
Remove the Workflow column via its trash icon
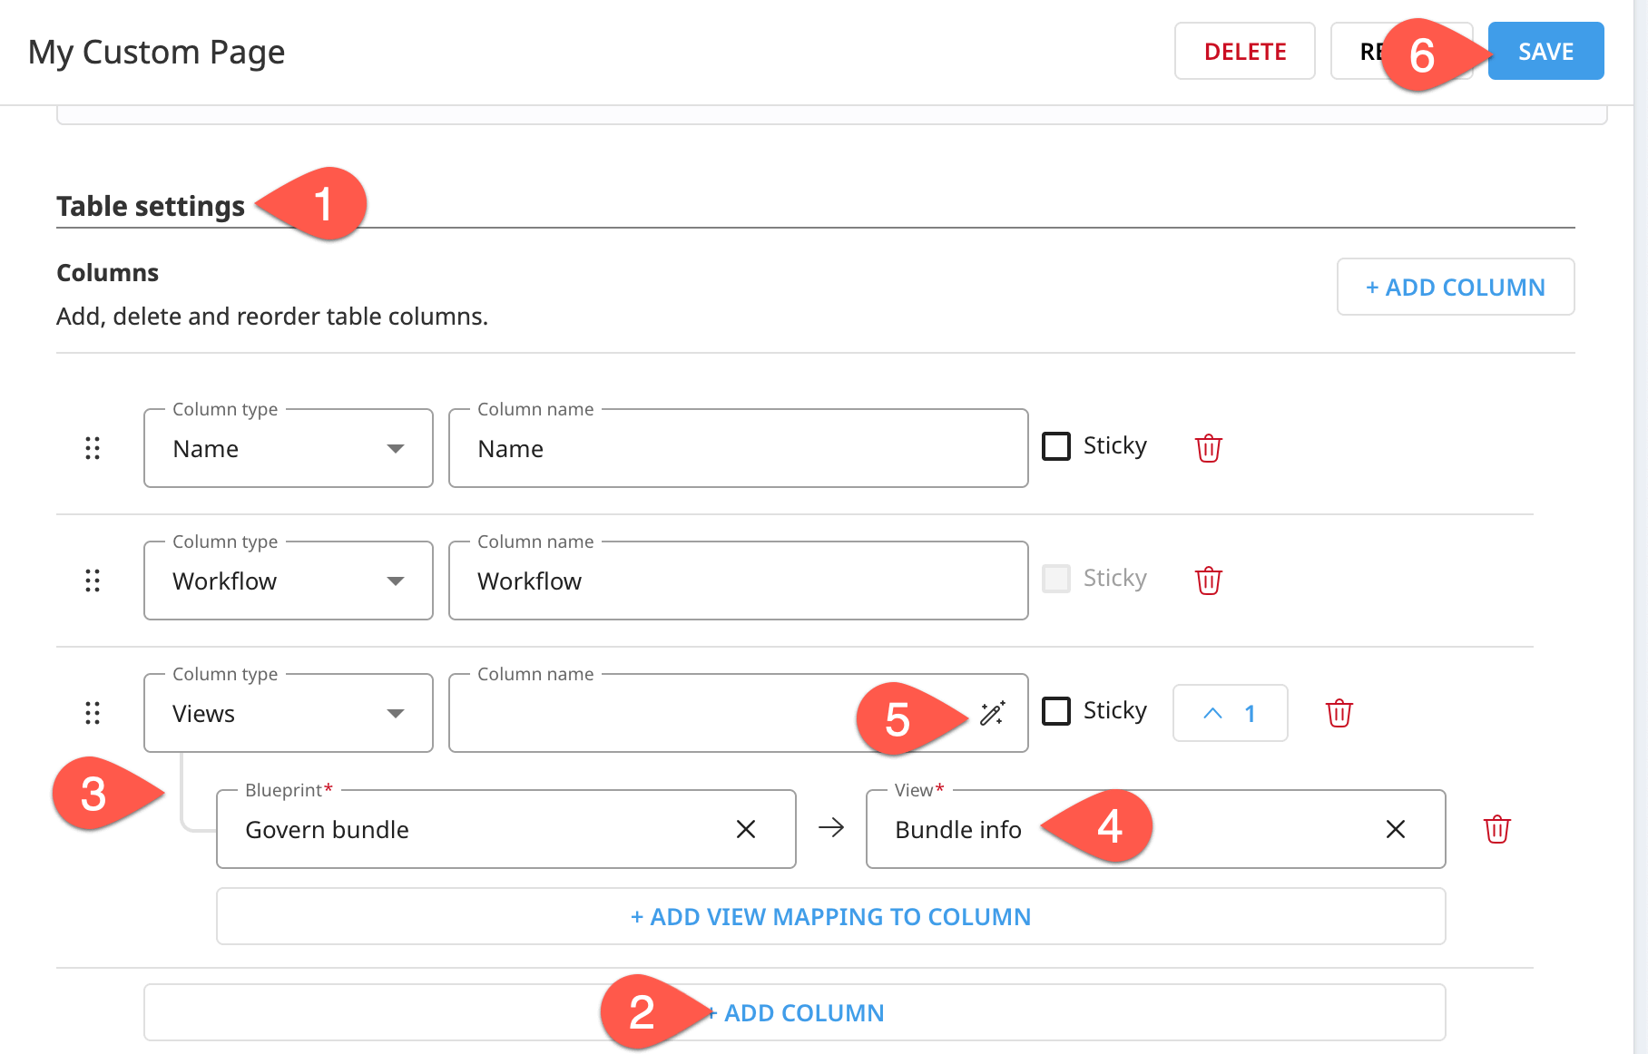tap(1208, 580)
